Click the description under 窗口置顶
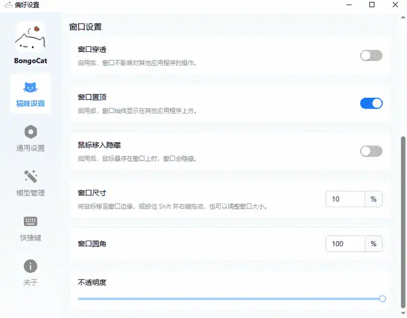This screenshot has width=407, height=318. (137, 111)
